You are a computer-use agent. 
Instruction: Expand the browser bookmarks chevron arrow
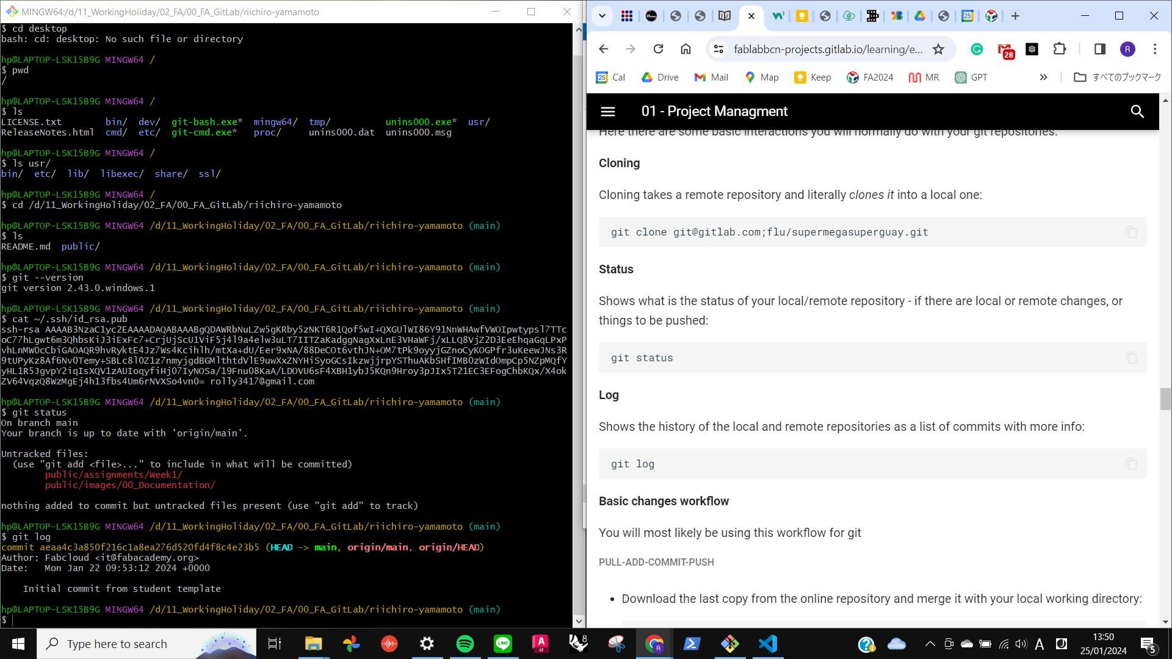[1043, 77]
